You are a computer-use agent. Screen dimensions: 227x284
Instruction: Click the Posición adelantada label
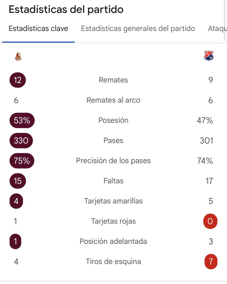point(113,241)
